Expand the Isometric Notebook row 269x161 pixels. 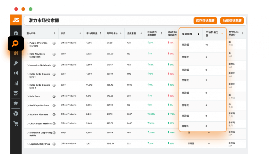coord(28,65)
